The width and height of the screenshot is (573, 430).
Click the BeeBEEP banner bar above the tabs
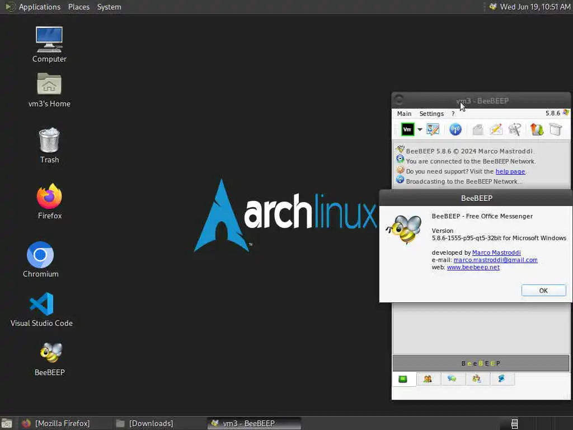pos(481,363)
